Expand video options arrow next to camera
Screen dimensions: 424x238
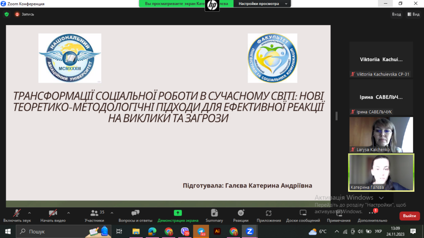[x=68, y=213]
